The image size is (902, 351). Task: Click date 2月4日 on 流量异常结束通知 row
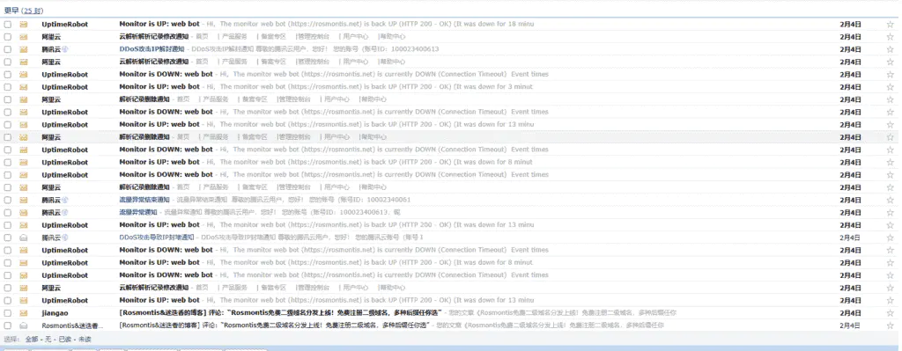click(x=850, y=200)
